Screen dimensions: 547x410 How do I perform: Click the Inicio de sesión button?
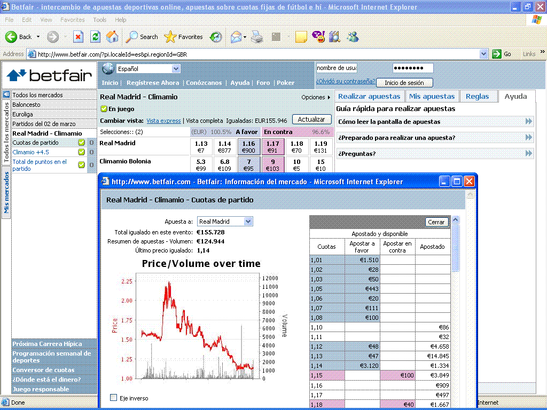404,83
